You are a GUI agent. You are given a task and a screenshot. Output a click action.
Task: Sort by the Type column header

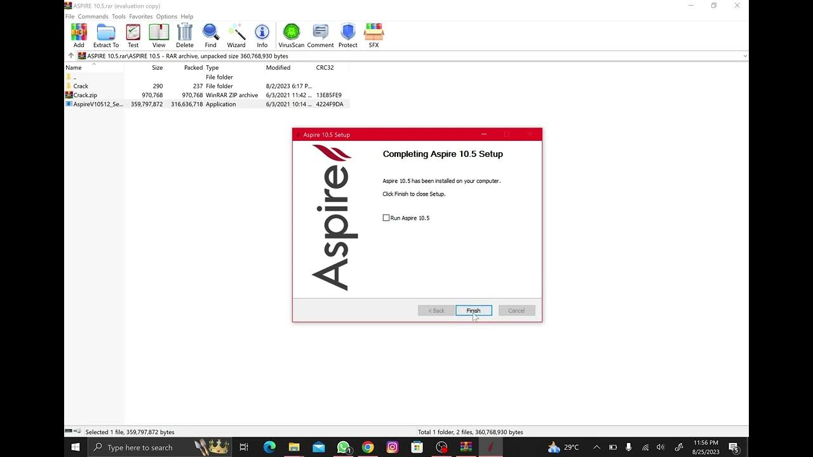coord(234,67)
